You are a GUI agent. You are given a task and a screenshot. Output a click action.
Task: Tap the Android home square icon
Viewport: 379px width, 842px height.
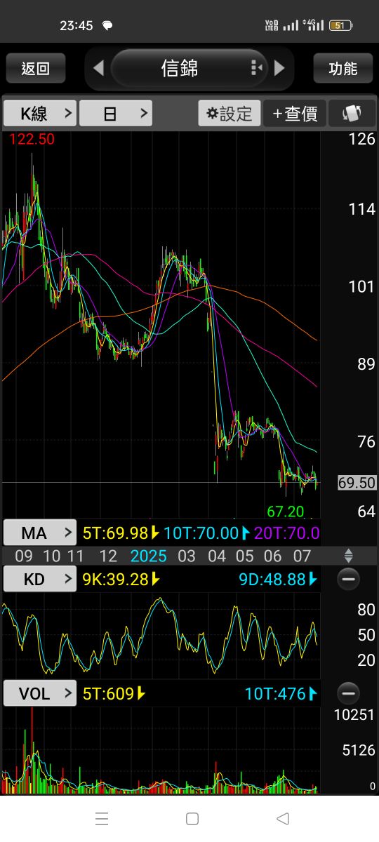click(x=192, y=818)
